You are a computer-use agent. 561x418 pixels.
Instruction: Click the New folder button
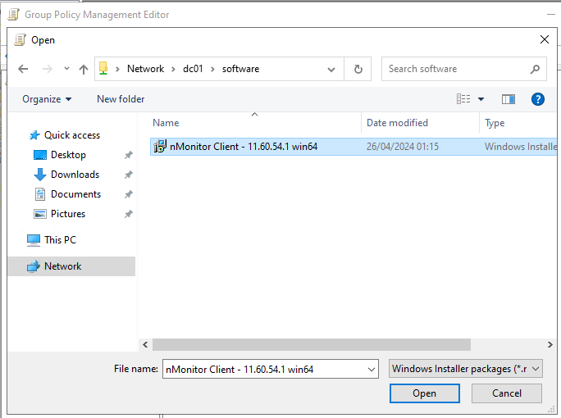pyautogui.click(x=121, y=99)
